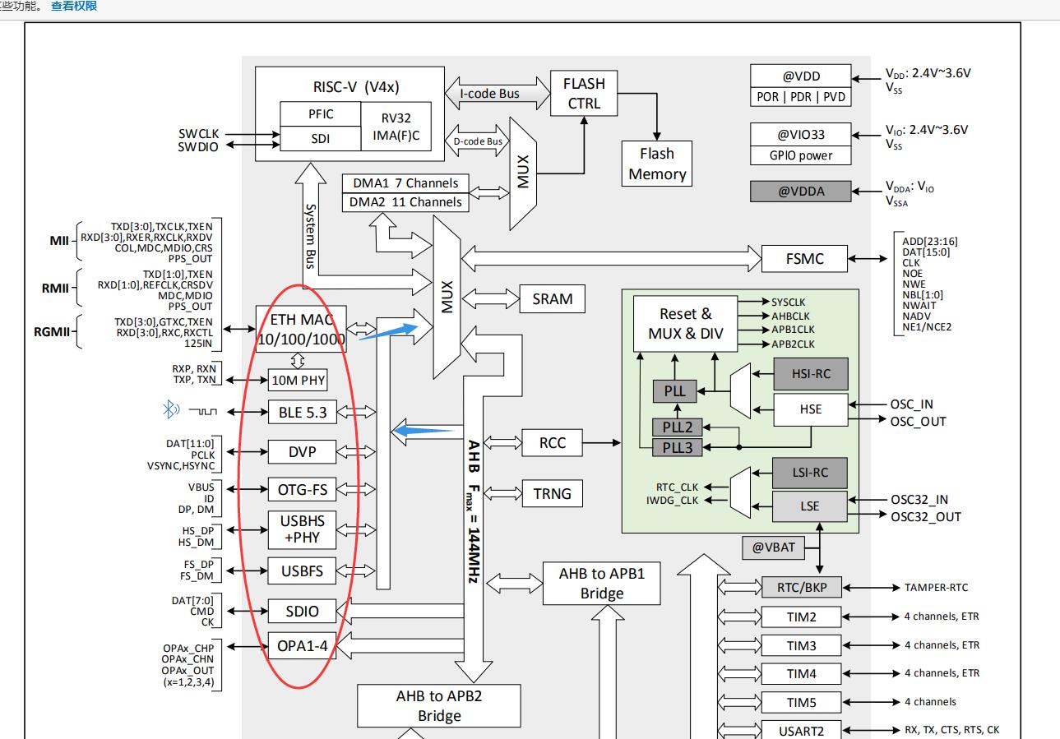Click the SYSCLK output label
Viewport: 1060px width, 739px height.
788,303
